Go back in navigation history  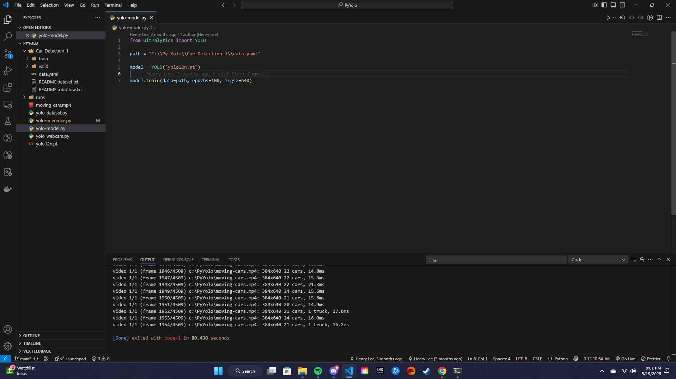224,5
